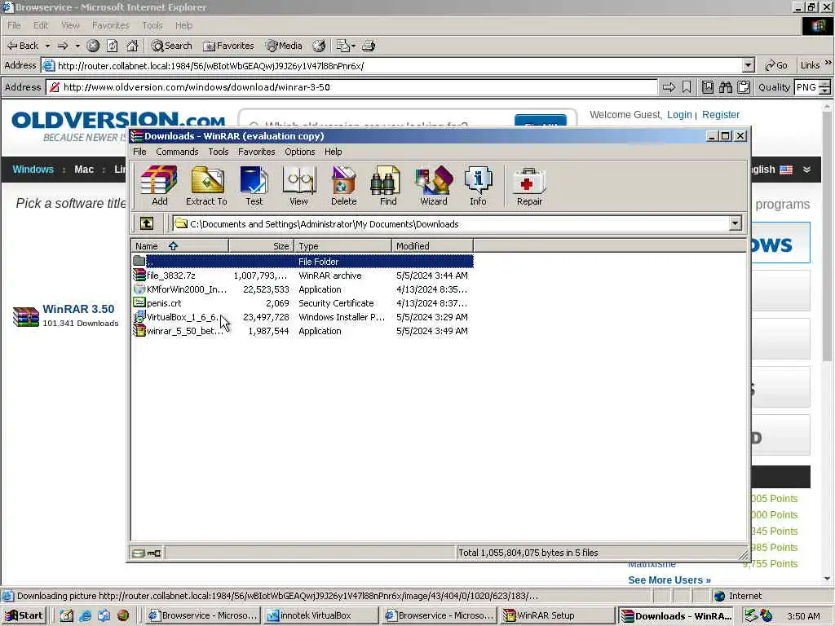Go to IE Home page
Image resolution: width=835 pixels, height=626 pixels.
point(132,46)
